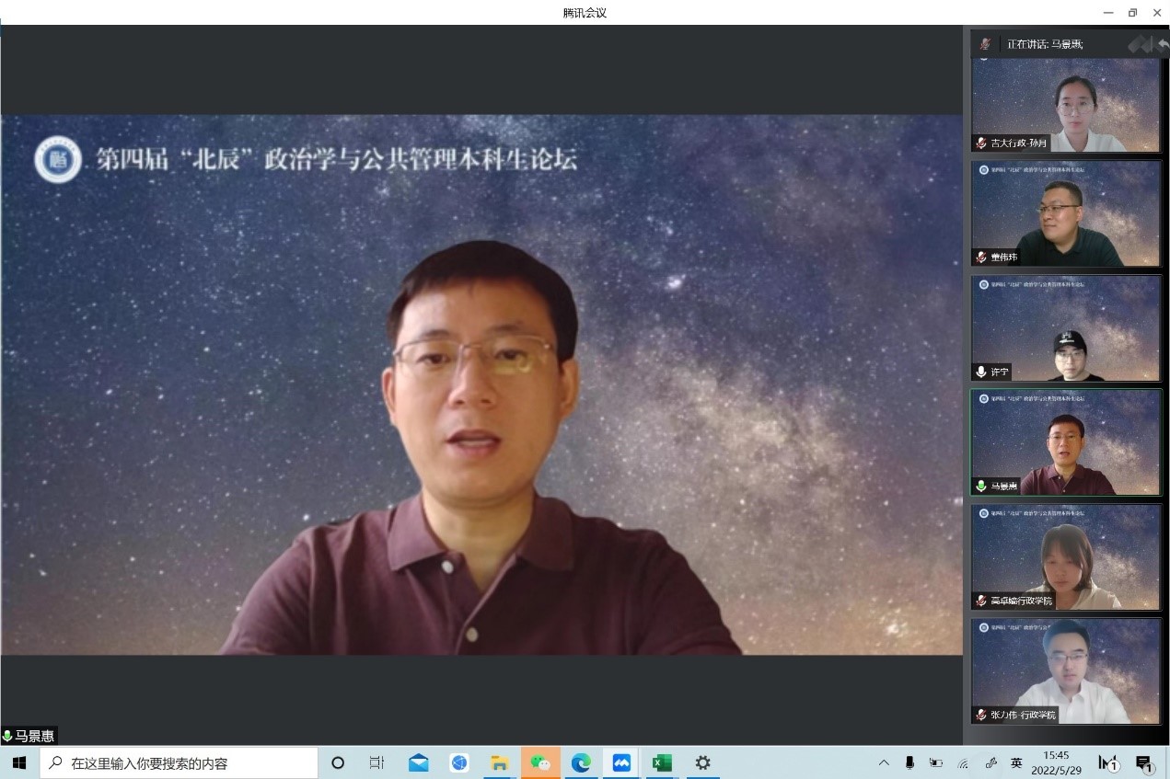1170x779 pixels.
Task: Select the highlighted 马景惠 speaker thumbnail
Action: click(1066, 442)
